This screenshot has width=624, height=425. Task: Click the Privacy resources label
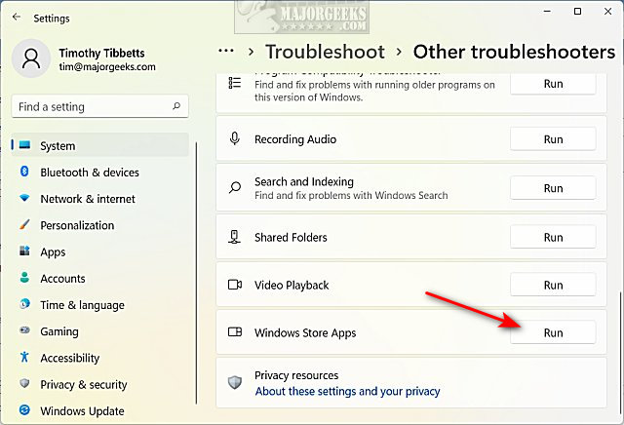point(296,375)
